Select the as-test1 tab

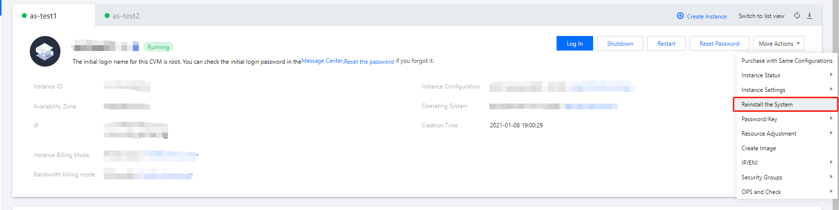pos(43,16)
